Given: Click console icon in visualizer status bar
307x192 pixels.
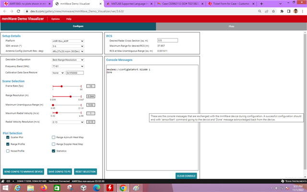Looking at the screenshot, I should tap(3, 181).
